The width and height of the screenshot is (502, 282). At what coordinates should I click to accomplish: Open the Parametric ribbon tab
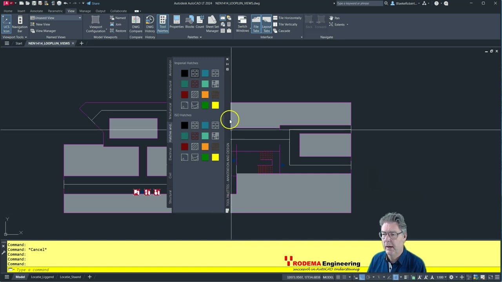(55, 11)
